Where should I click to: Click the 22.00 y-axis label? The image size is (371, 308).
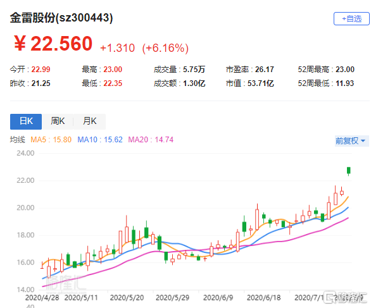pyautogui.click(x=25, y=181)
